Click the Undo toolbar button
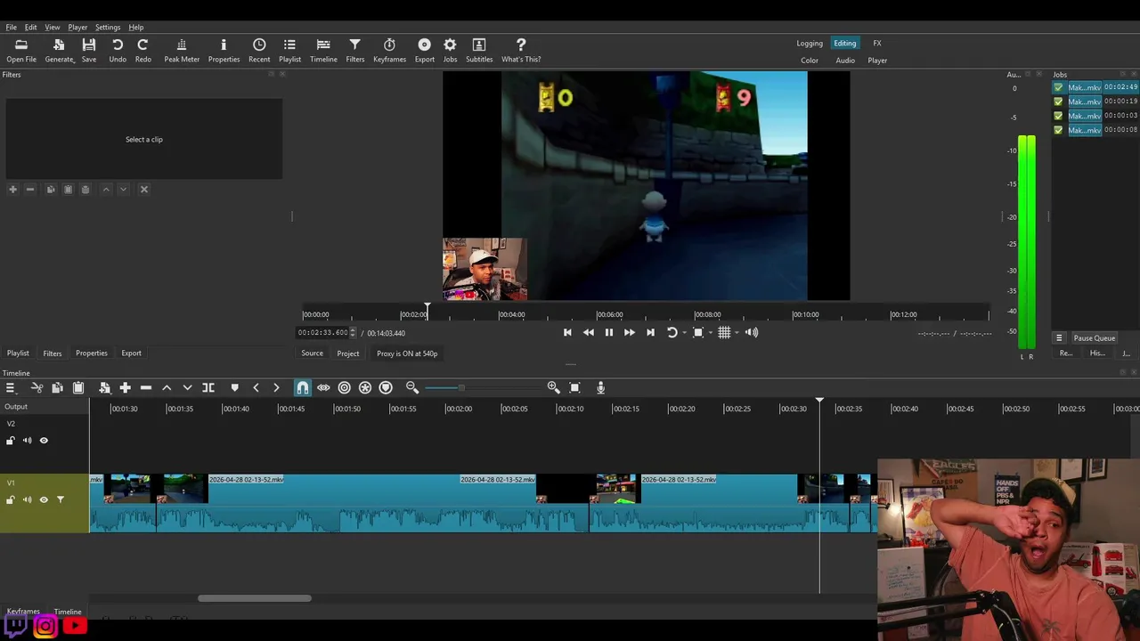Image resolution: width=1140 pixels, height=641 pixels. (x=118, y=51)
